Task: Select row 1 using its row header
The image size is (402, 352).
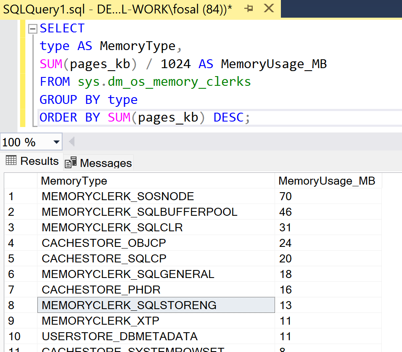Action: tap(21, 196)
